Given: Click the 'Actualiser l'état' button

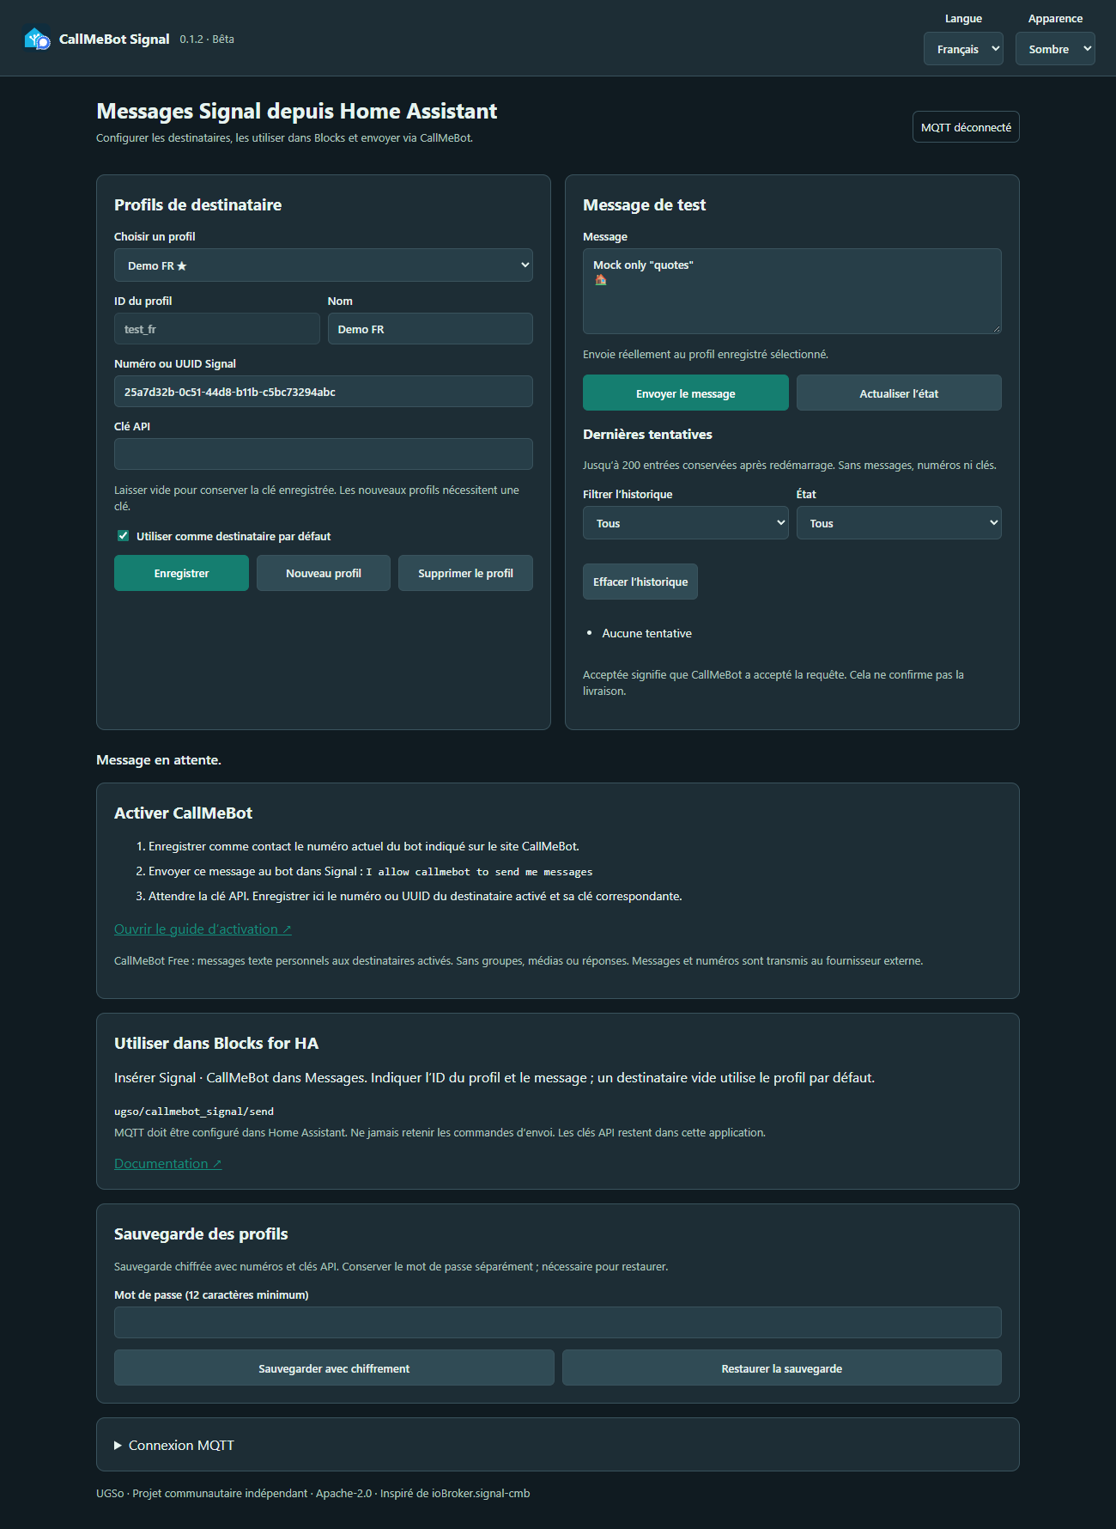Looking at the screenshot, I should (899, 393).
